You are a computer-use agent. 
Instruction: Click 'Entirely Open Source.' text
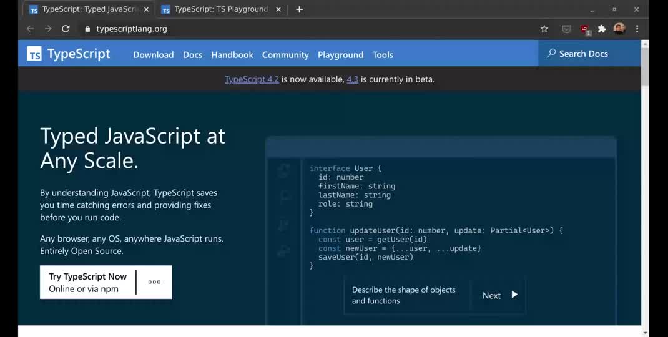[82, 251]
